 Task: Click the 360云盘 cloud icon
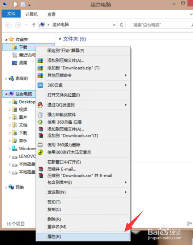(x=40, y=85)
